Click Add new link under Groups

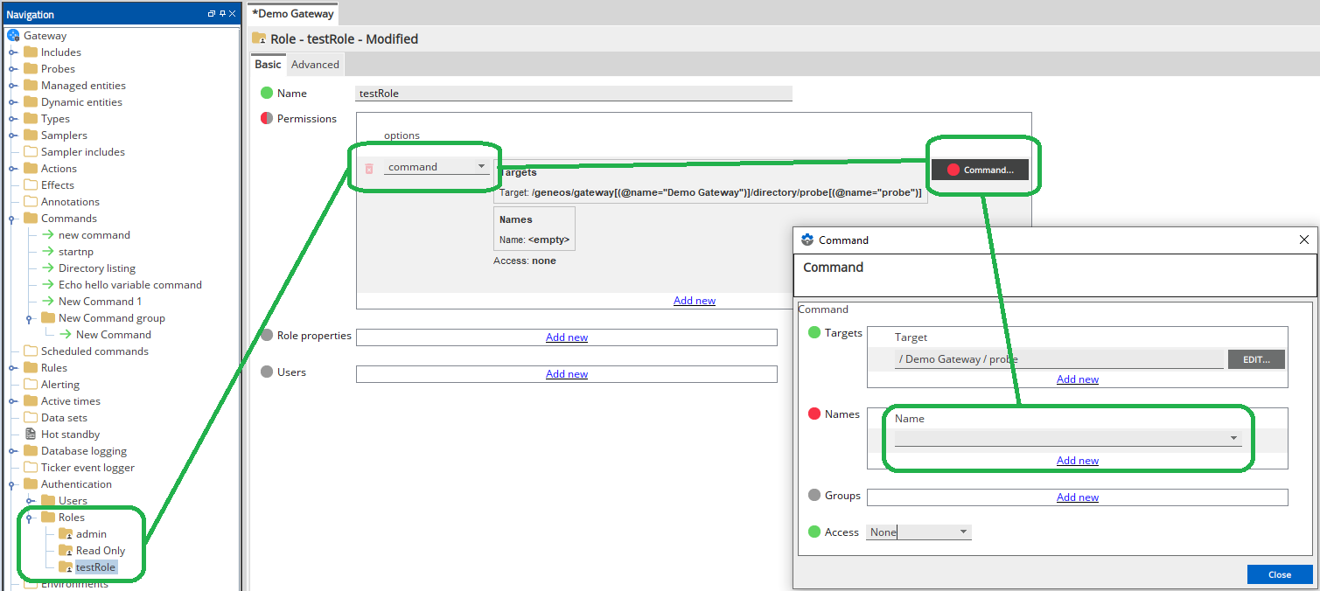1077,497
